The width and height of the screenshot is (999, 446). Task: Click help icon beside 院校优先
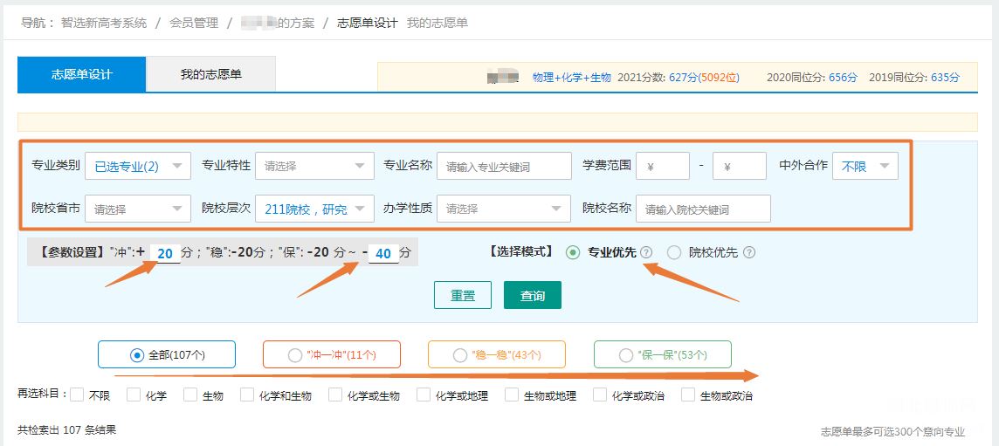749,252
